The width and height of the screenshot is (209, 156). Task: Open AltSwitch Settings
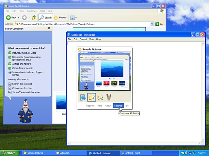[118, 106]
